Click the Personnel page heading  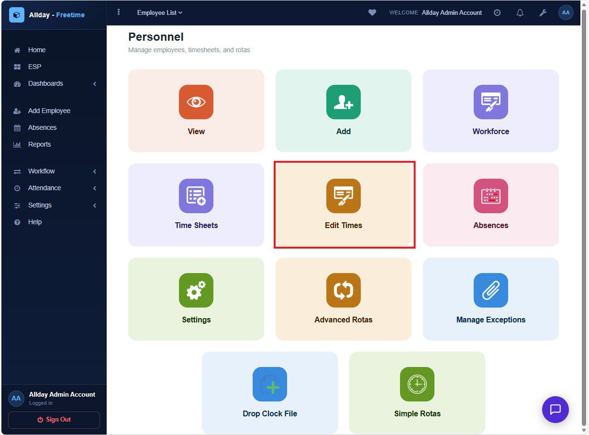[156, 37]
